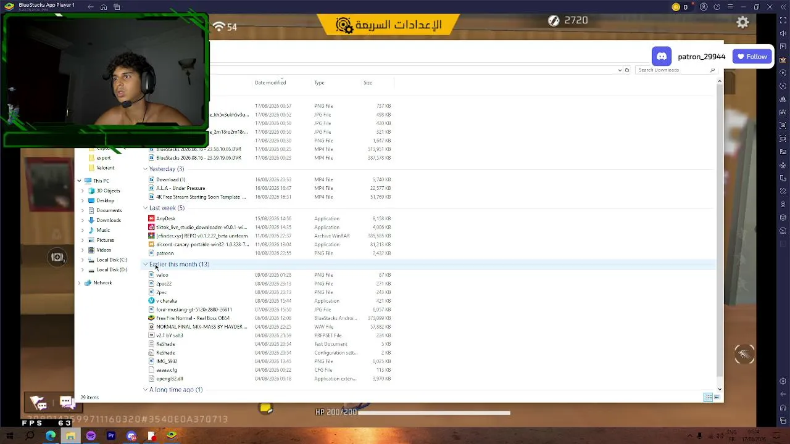Select the discord-canary-portable file icon

(x=152, y=244)
